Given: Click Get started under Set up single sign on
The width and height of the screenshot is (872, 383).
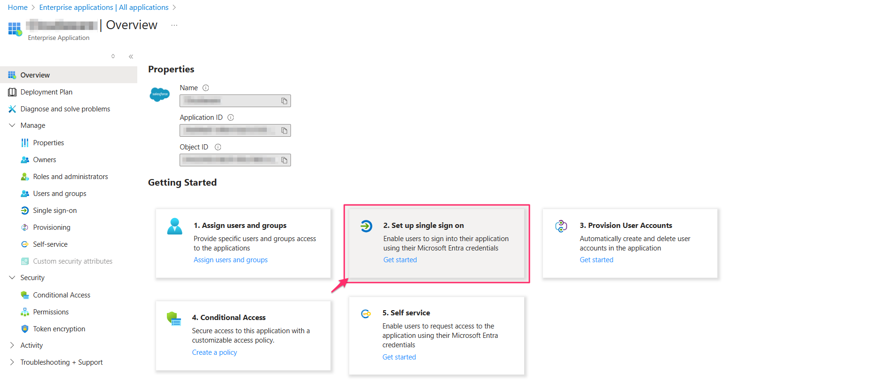Looking at the screenshot, I should 400,260.
